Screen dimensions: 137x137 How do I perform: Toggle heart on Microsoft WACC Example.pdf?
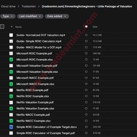[x=86, y=78]
